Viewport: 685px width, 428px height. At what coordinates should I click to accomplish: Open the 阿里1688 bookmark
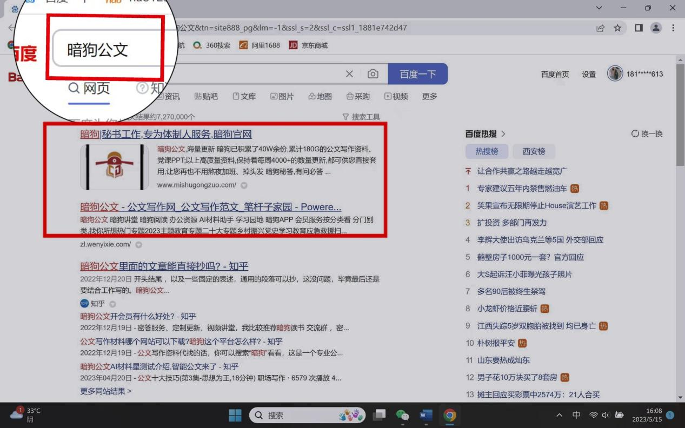(x=260, y=45)
